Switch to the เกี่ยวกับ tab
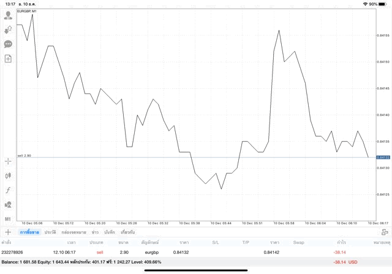The image size is (392, 274). coord(128,232)
